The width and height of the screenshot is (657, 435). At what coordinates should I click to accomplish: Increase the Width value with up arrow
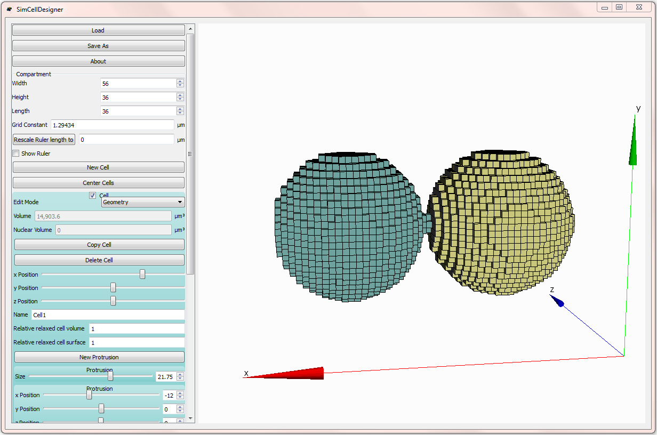[x=180, y=81]
